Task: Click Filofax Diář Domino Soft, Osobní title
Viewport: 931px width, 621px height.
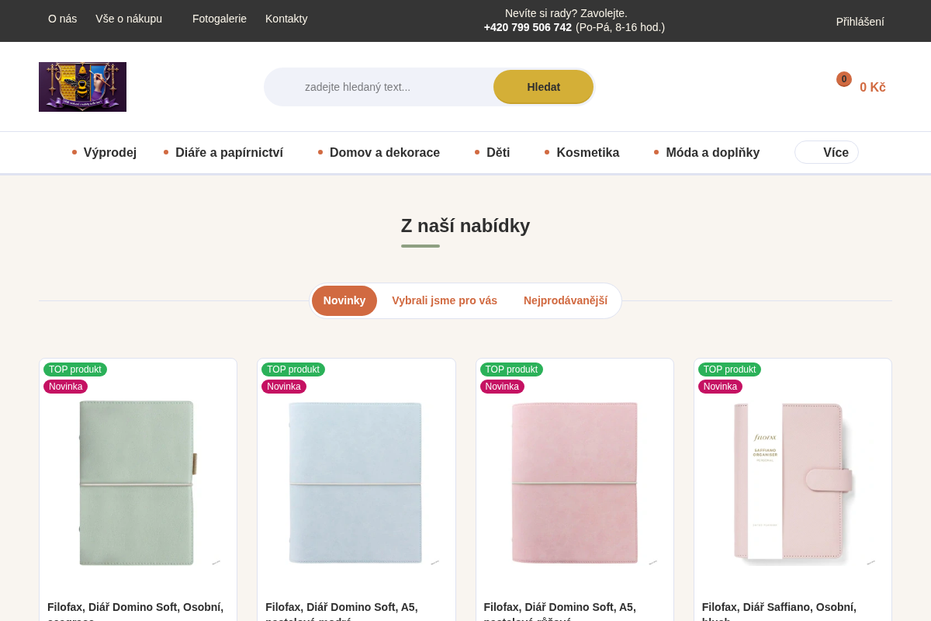Action: [135, 613]
